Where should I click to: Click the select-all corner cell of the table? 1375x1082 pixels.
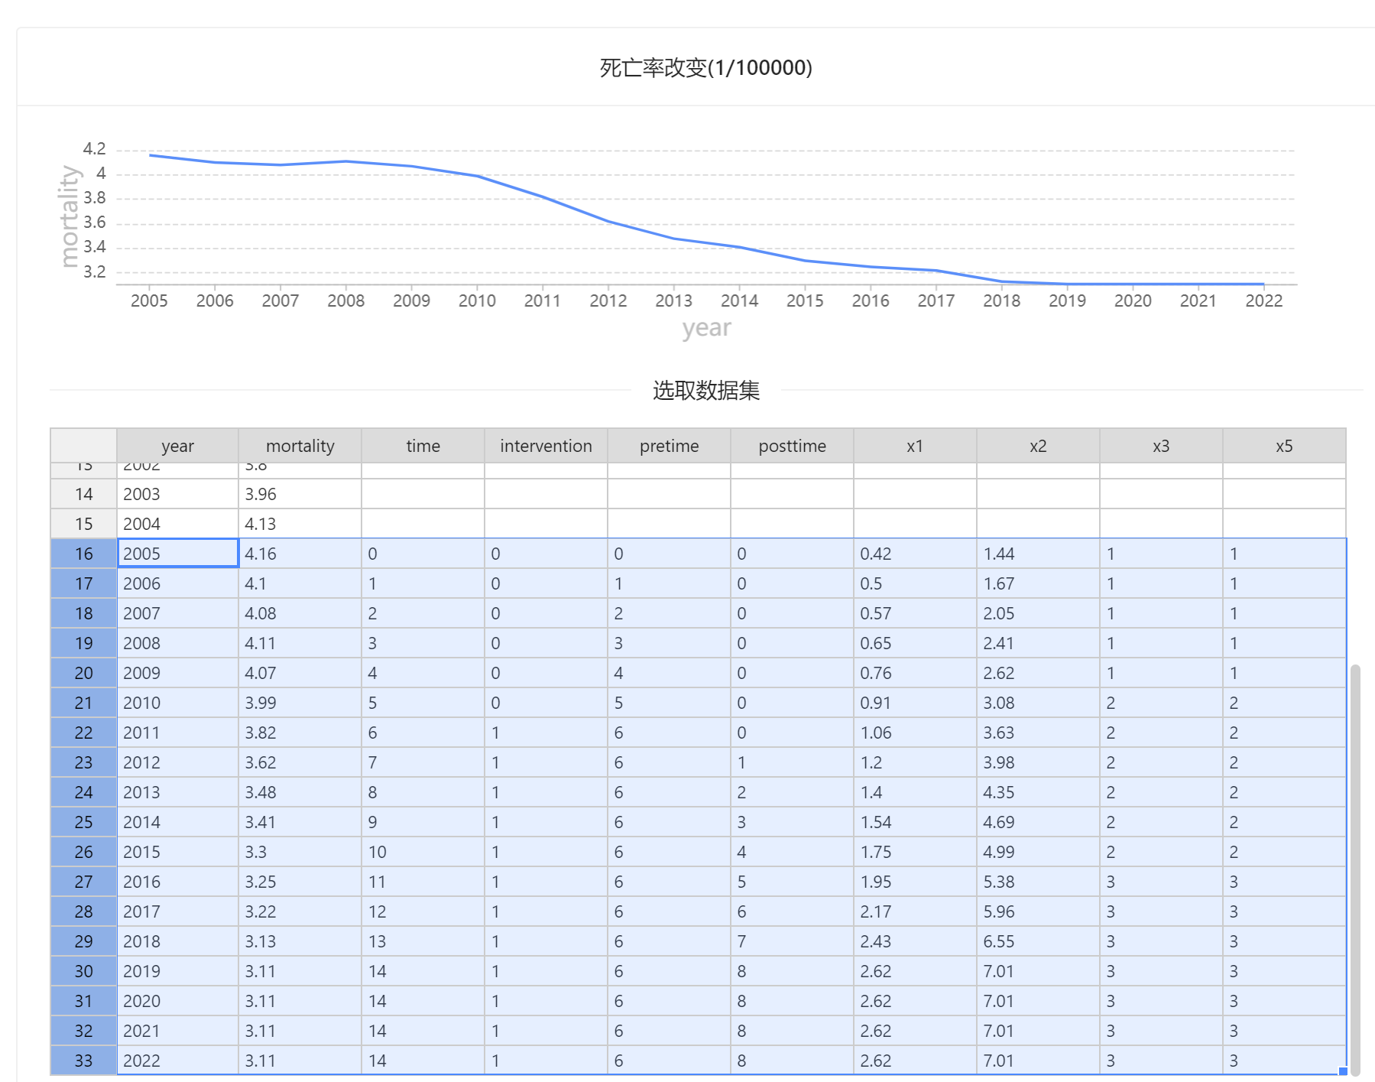(x=83, y=445)
